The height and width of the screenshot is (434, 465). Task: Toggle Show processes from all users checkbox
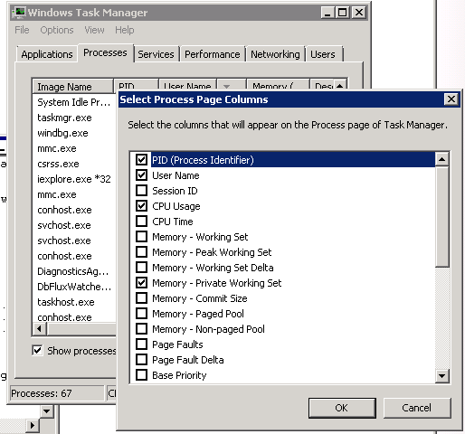click(x=37, y=351)
